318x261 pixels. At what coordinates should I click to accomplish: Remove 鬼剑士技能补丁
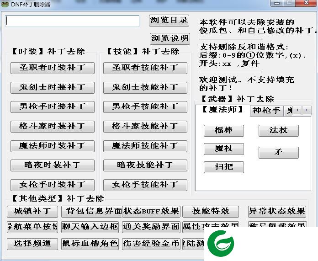145,88
